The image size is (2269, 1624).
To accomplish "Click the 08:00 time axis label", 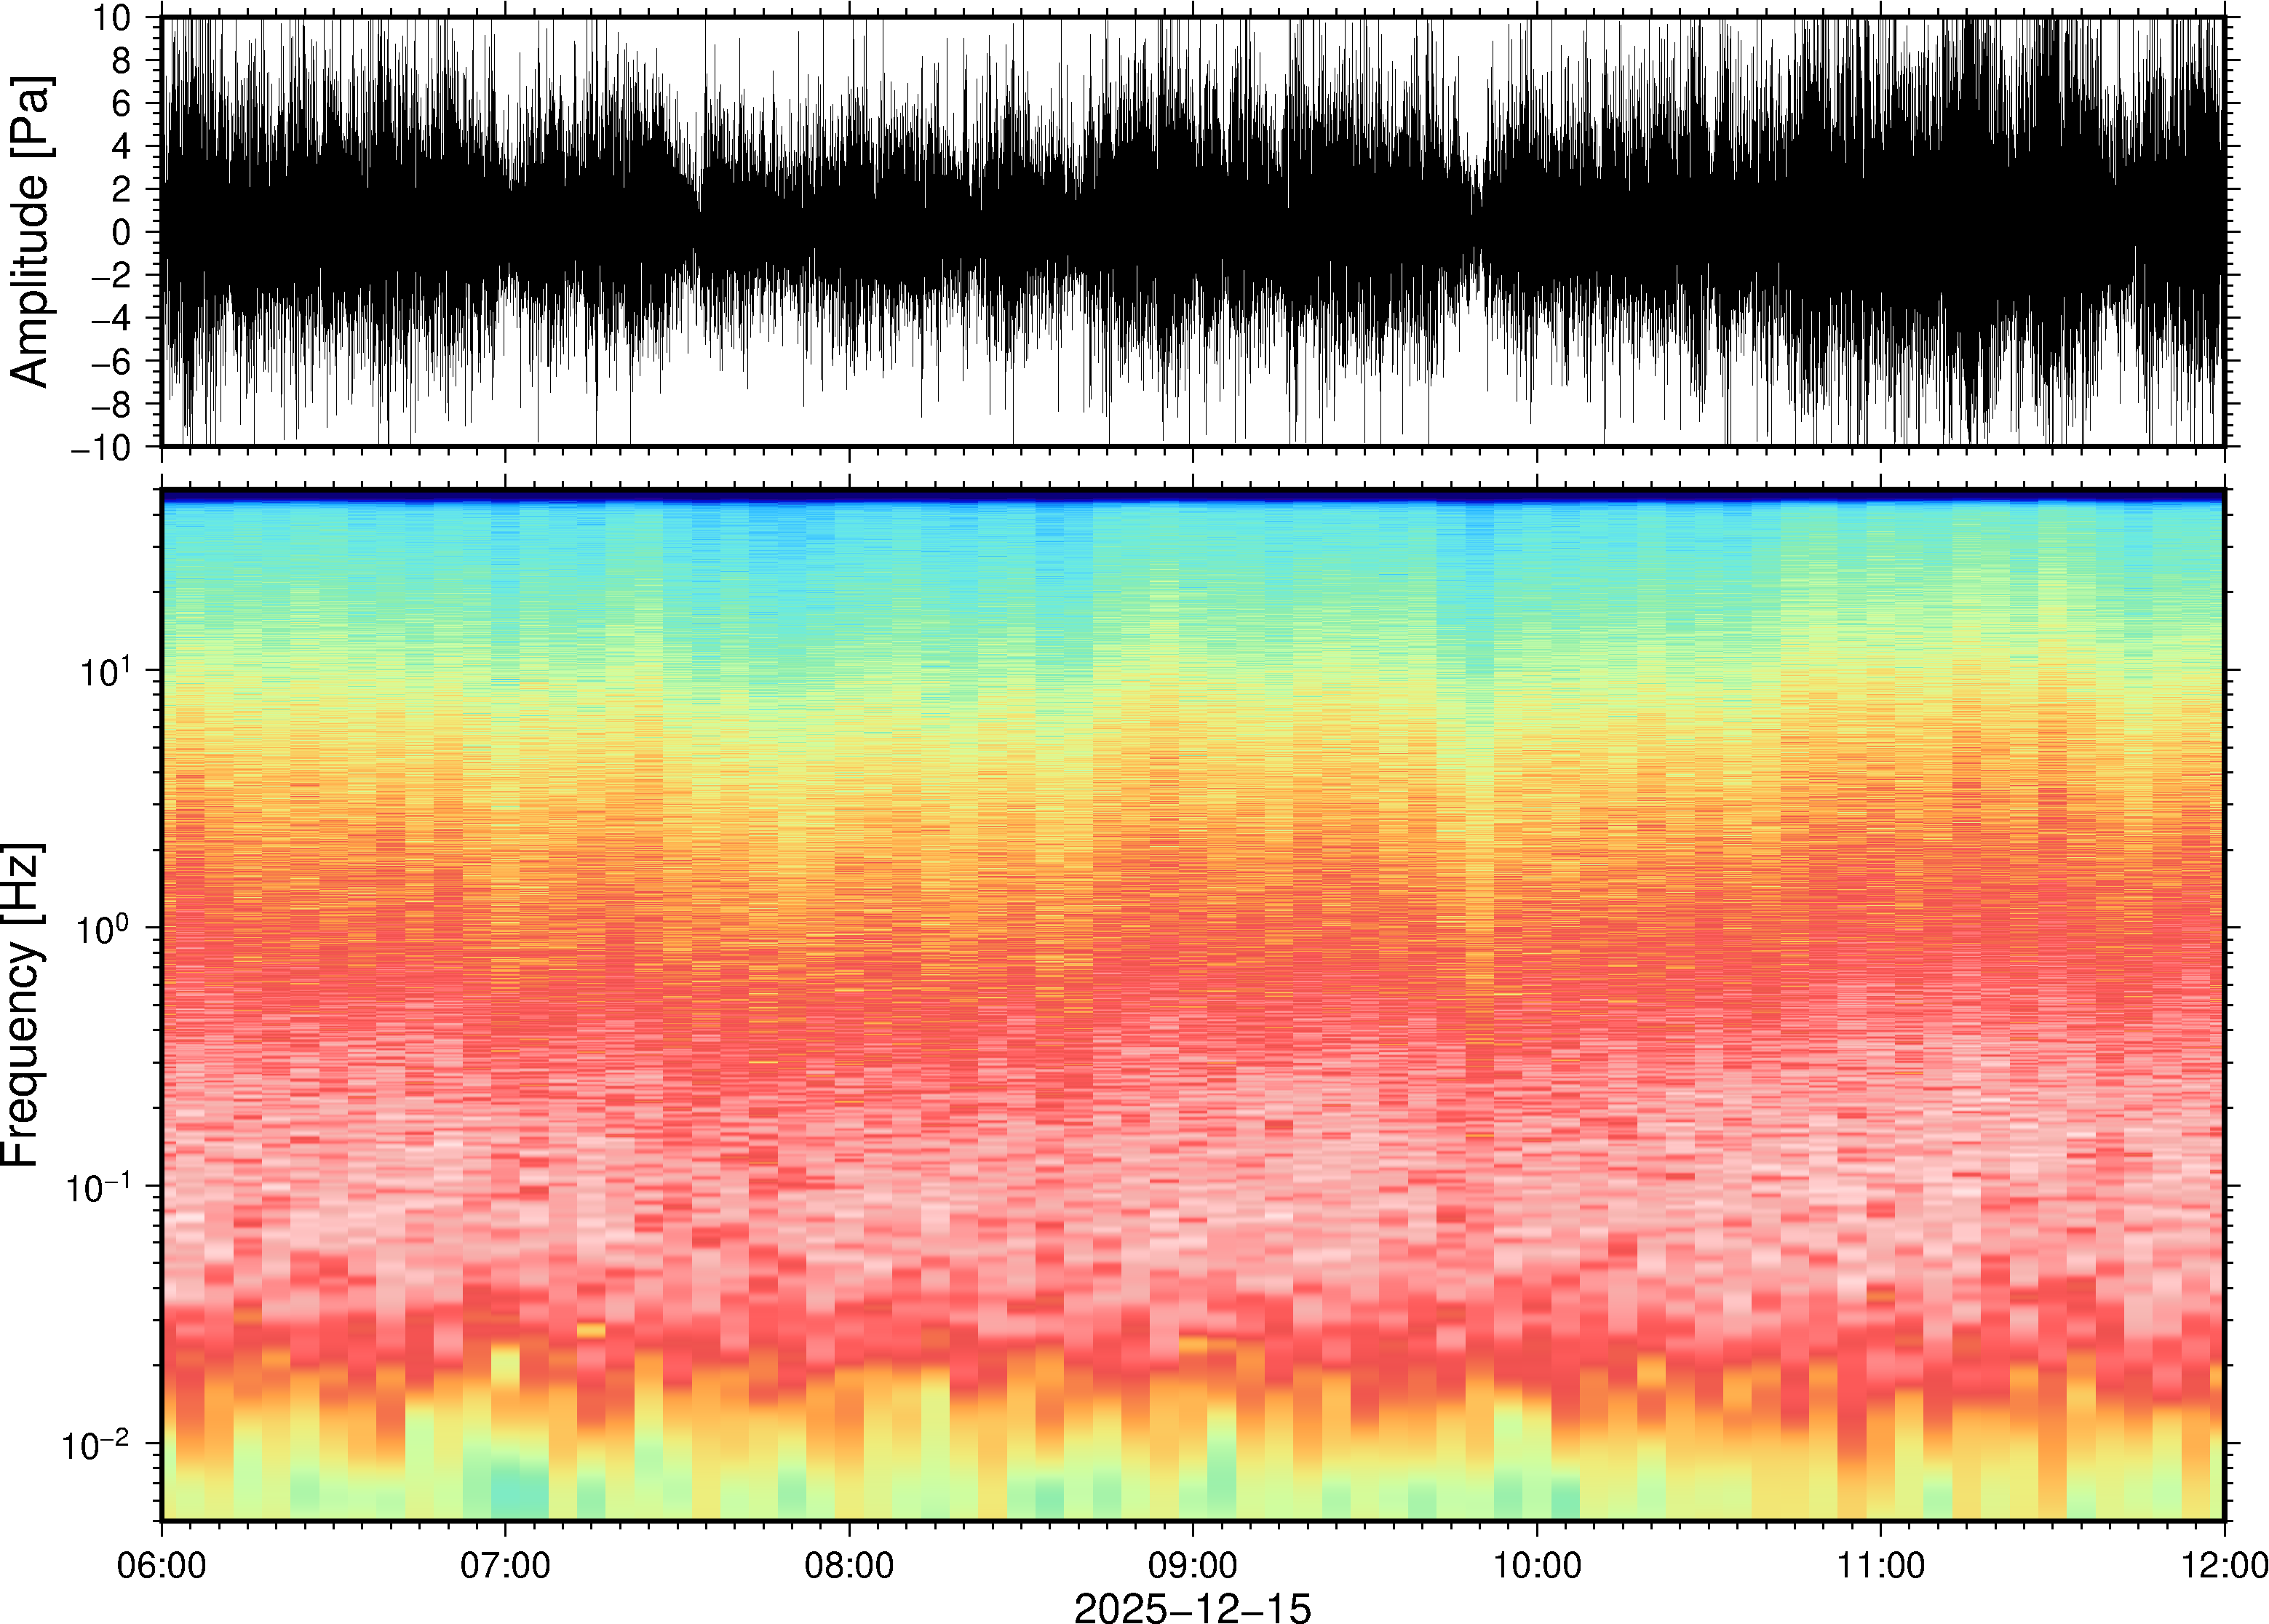I will (849, 1565).
